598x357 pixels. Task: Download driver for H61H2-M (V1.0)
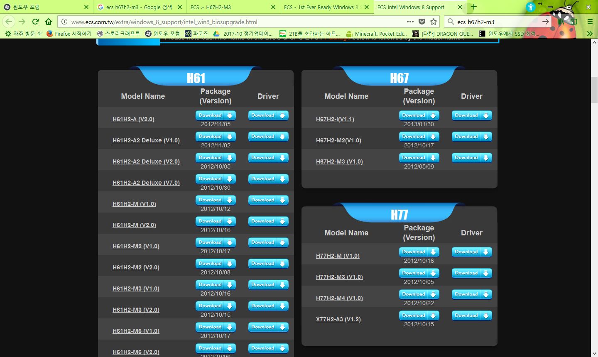268,200
